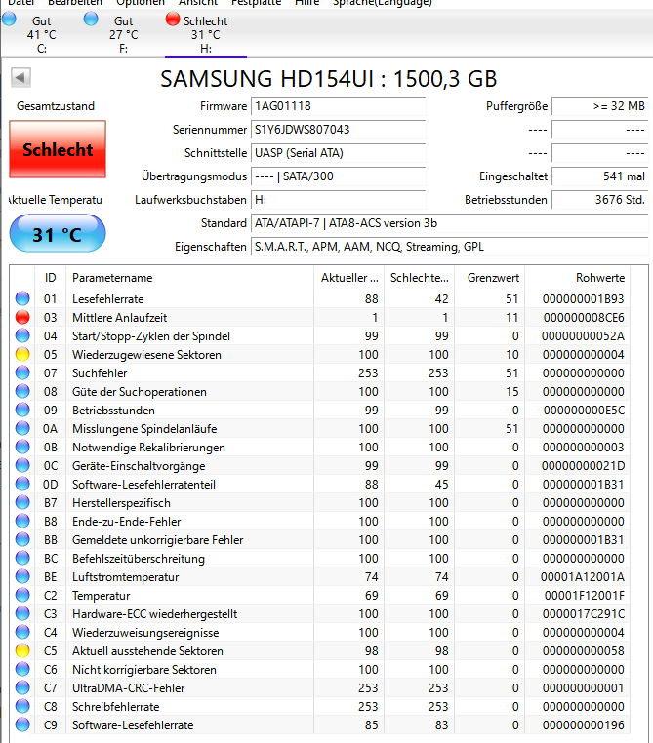Open the Optionen menu
The width and height of the screenshot is (653, 743).
[x=141, y=3]
